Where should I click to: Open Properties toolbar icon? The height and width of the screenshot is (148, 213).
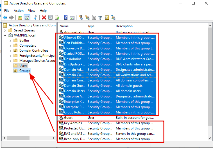(x=51, y=17)
